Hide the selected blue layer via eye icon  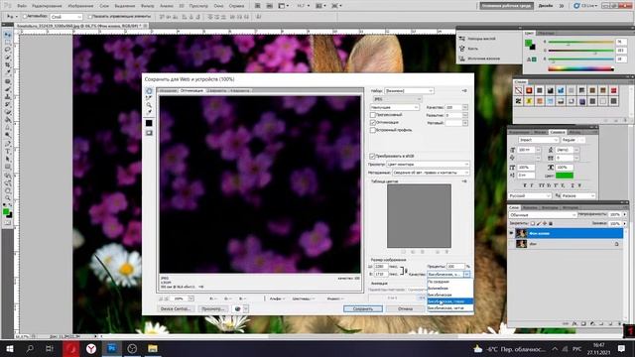tap(511, 233)
